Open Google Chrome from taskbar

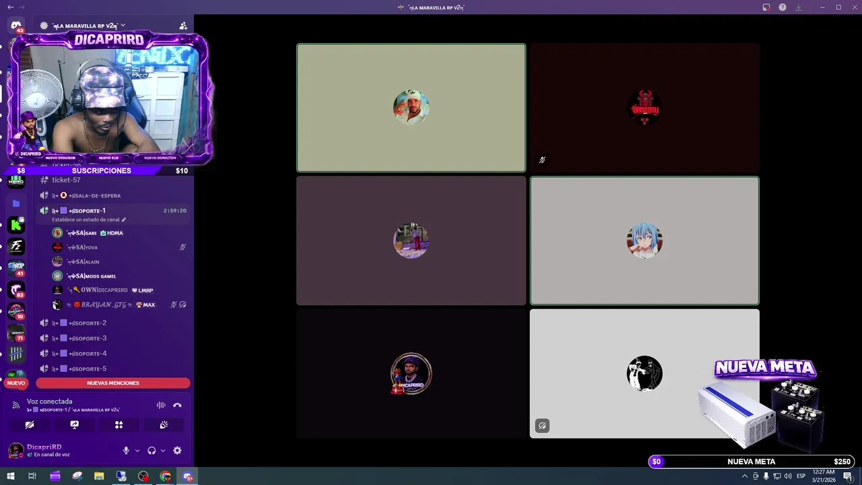pyautogui.click(x=166, y=476)
